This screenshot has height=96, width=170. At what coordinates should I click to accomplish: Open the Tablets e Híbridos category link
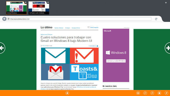[x=59, y=28]
